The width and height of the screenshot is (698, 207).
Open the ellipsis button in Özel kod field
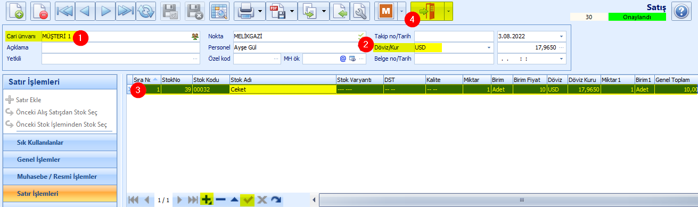pos(276,59)
